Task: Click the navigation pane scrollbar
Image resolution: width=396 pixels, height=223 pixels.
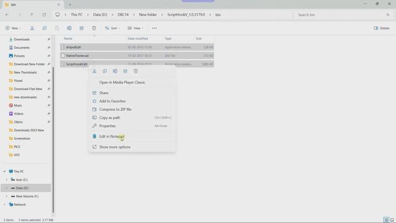Action: pos(53,140)
